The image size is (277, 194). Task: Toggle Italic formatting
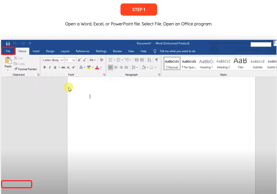tap(50, 67)
